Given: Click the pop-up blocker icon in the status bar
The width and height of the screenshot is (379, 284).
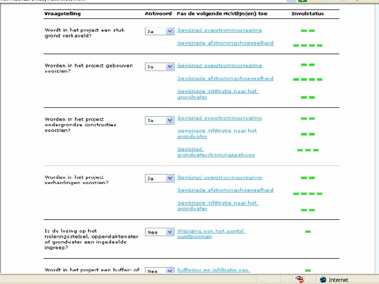Looking at the screenshot, I should click(x=300, y=279).
